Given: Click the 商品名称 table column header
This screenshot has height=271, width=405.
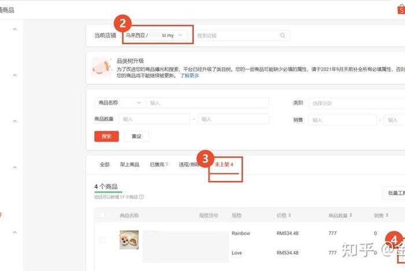Looking at the screenshot, I should point(129,216).
